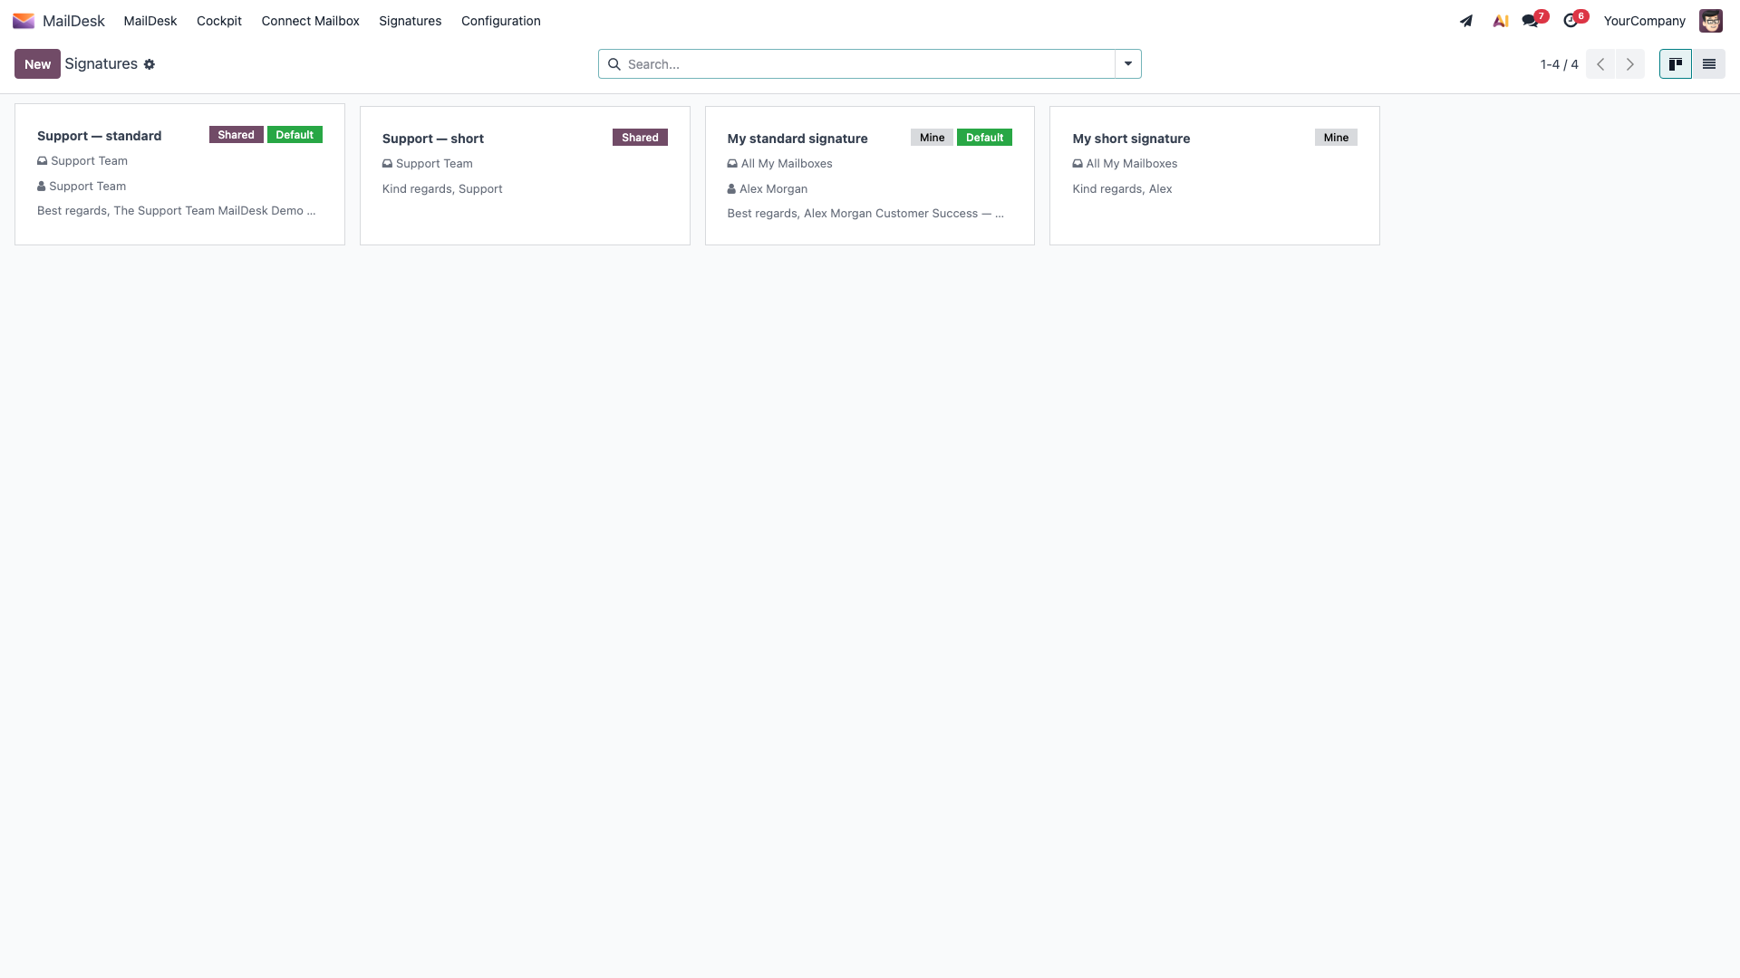This screenshot has height=978, width=1740.
Task: Click the New button
Action: click(37, 64)
